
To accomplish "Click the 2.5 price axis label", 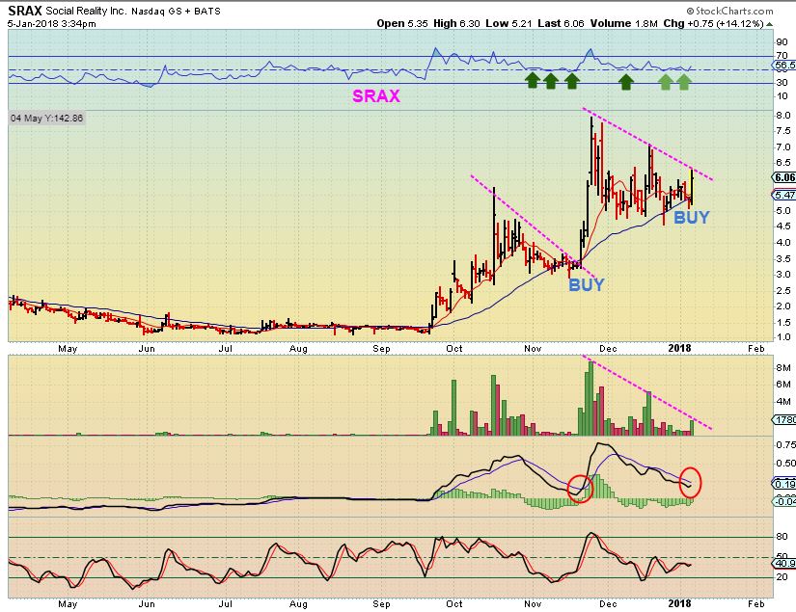I will point(783,290).
